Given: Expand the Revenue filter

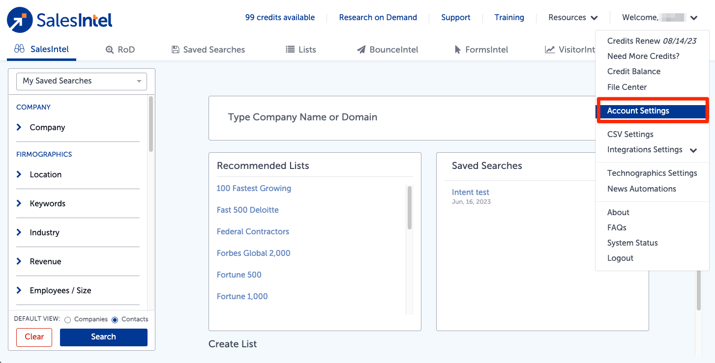Looking at the screenshot, I should coord(78,261).
